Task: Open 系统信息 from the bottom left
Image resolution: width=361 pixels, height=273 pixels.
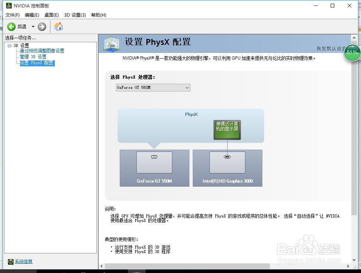Action: (23, 262)
